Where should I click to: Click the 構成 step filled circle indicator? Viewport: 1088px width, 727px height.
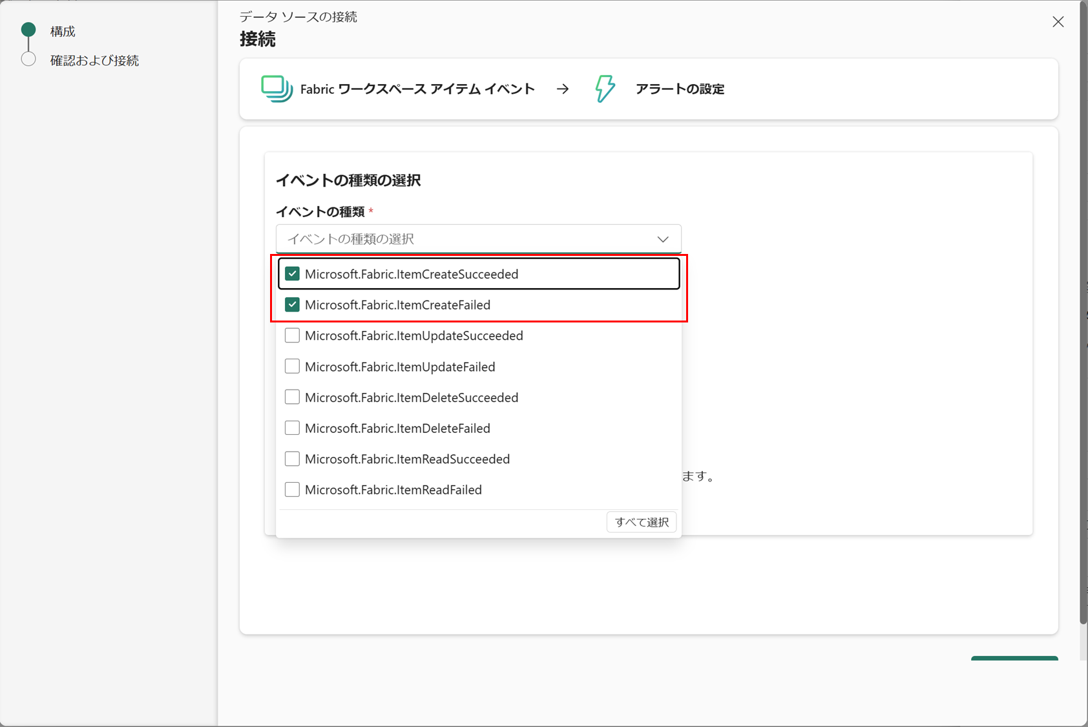pos(28,30)
